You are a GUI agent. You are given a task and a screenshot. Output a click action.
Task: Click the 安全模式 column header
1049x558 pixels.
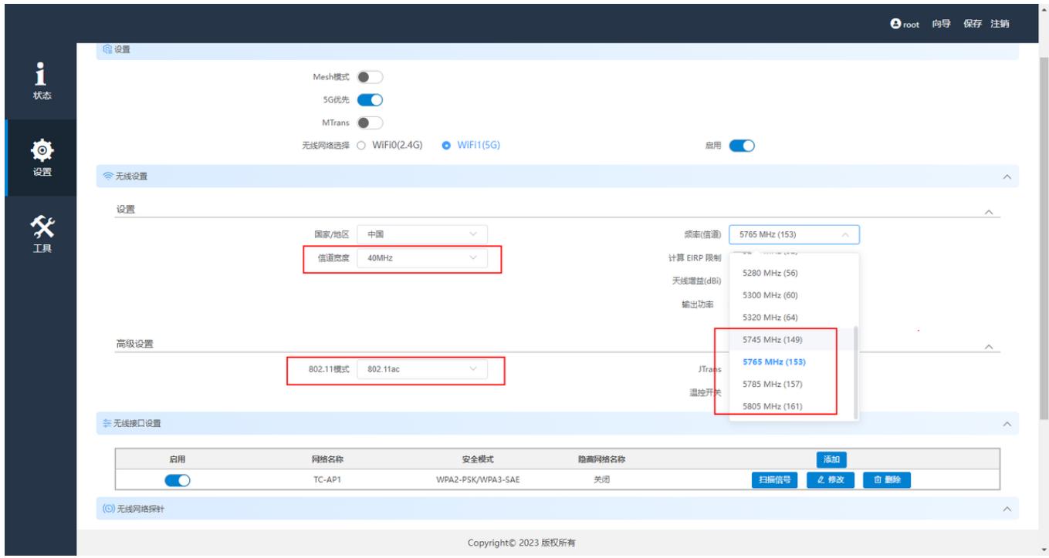(x=479, y=460)
